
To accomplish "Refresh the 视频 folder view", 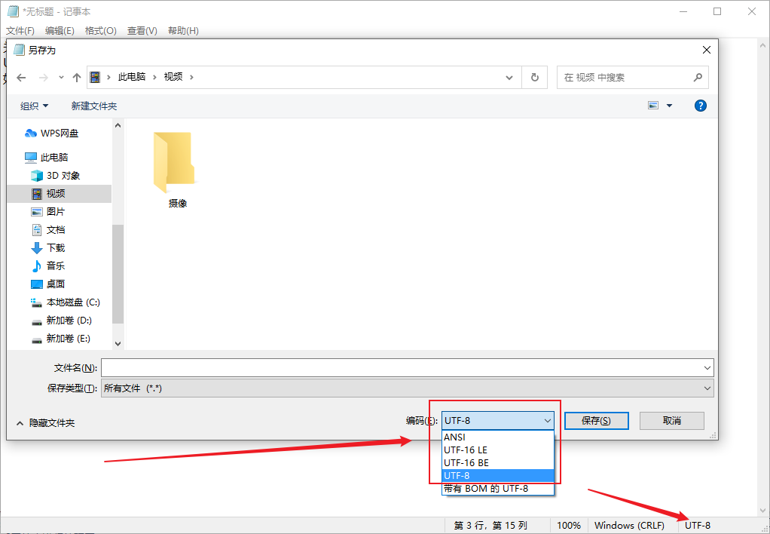I will coord(535,77).
